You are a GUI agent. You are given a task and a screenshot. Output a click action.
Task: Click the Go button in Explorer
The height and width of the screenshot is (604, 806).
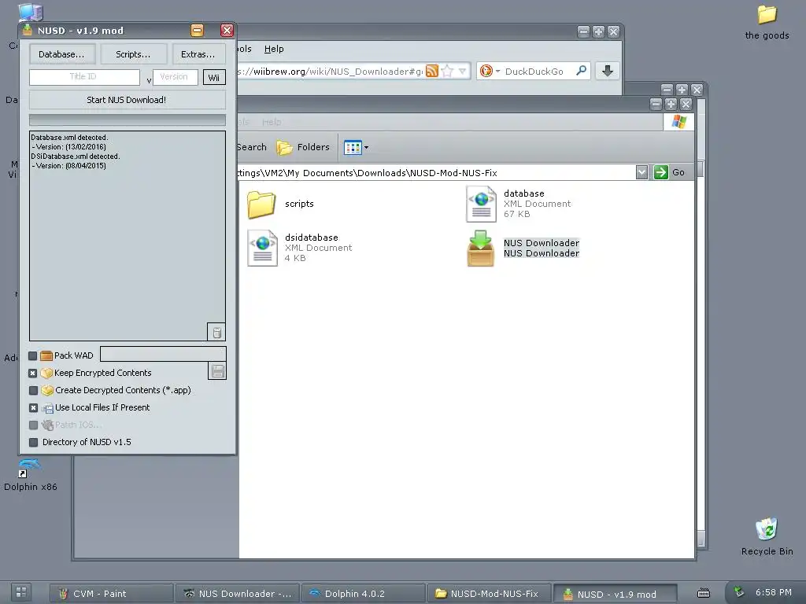point(670,172)
